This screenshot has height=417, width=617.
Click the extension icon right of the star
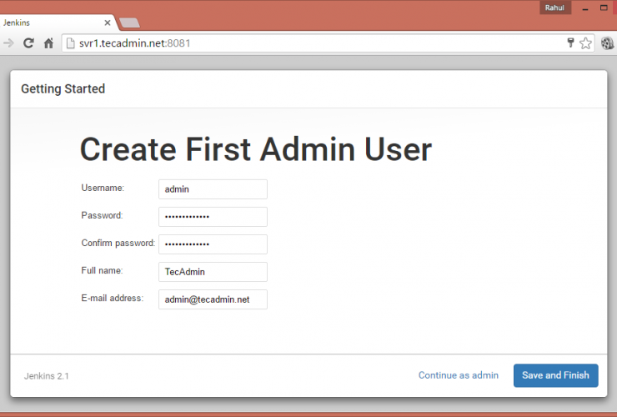606,43
